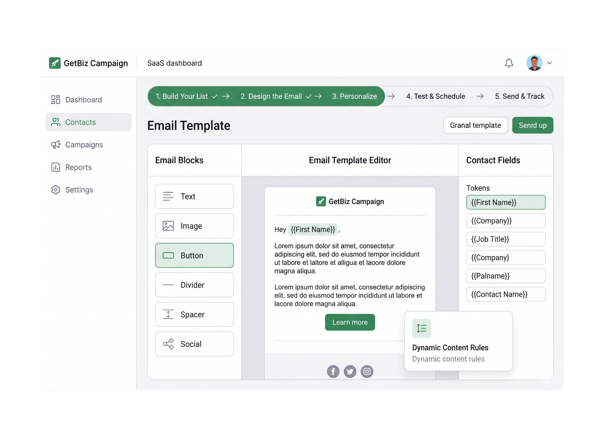The height and width of the screenshot is (438, 605).
Task: Click the Facebook icon in email footer
Action: click(333, 371)
